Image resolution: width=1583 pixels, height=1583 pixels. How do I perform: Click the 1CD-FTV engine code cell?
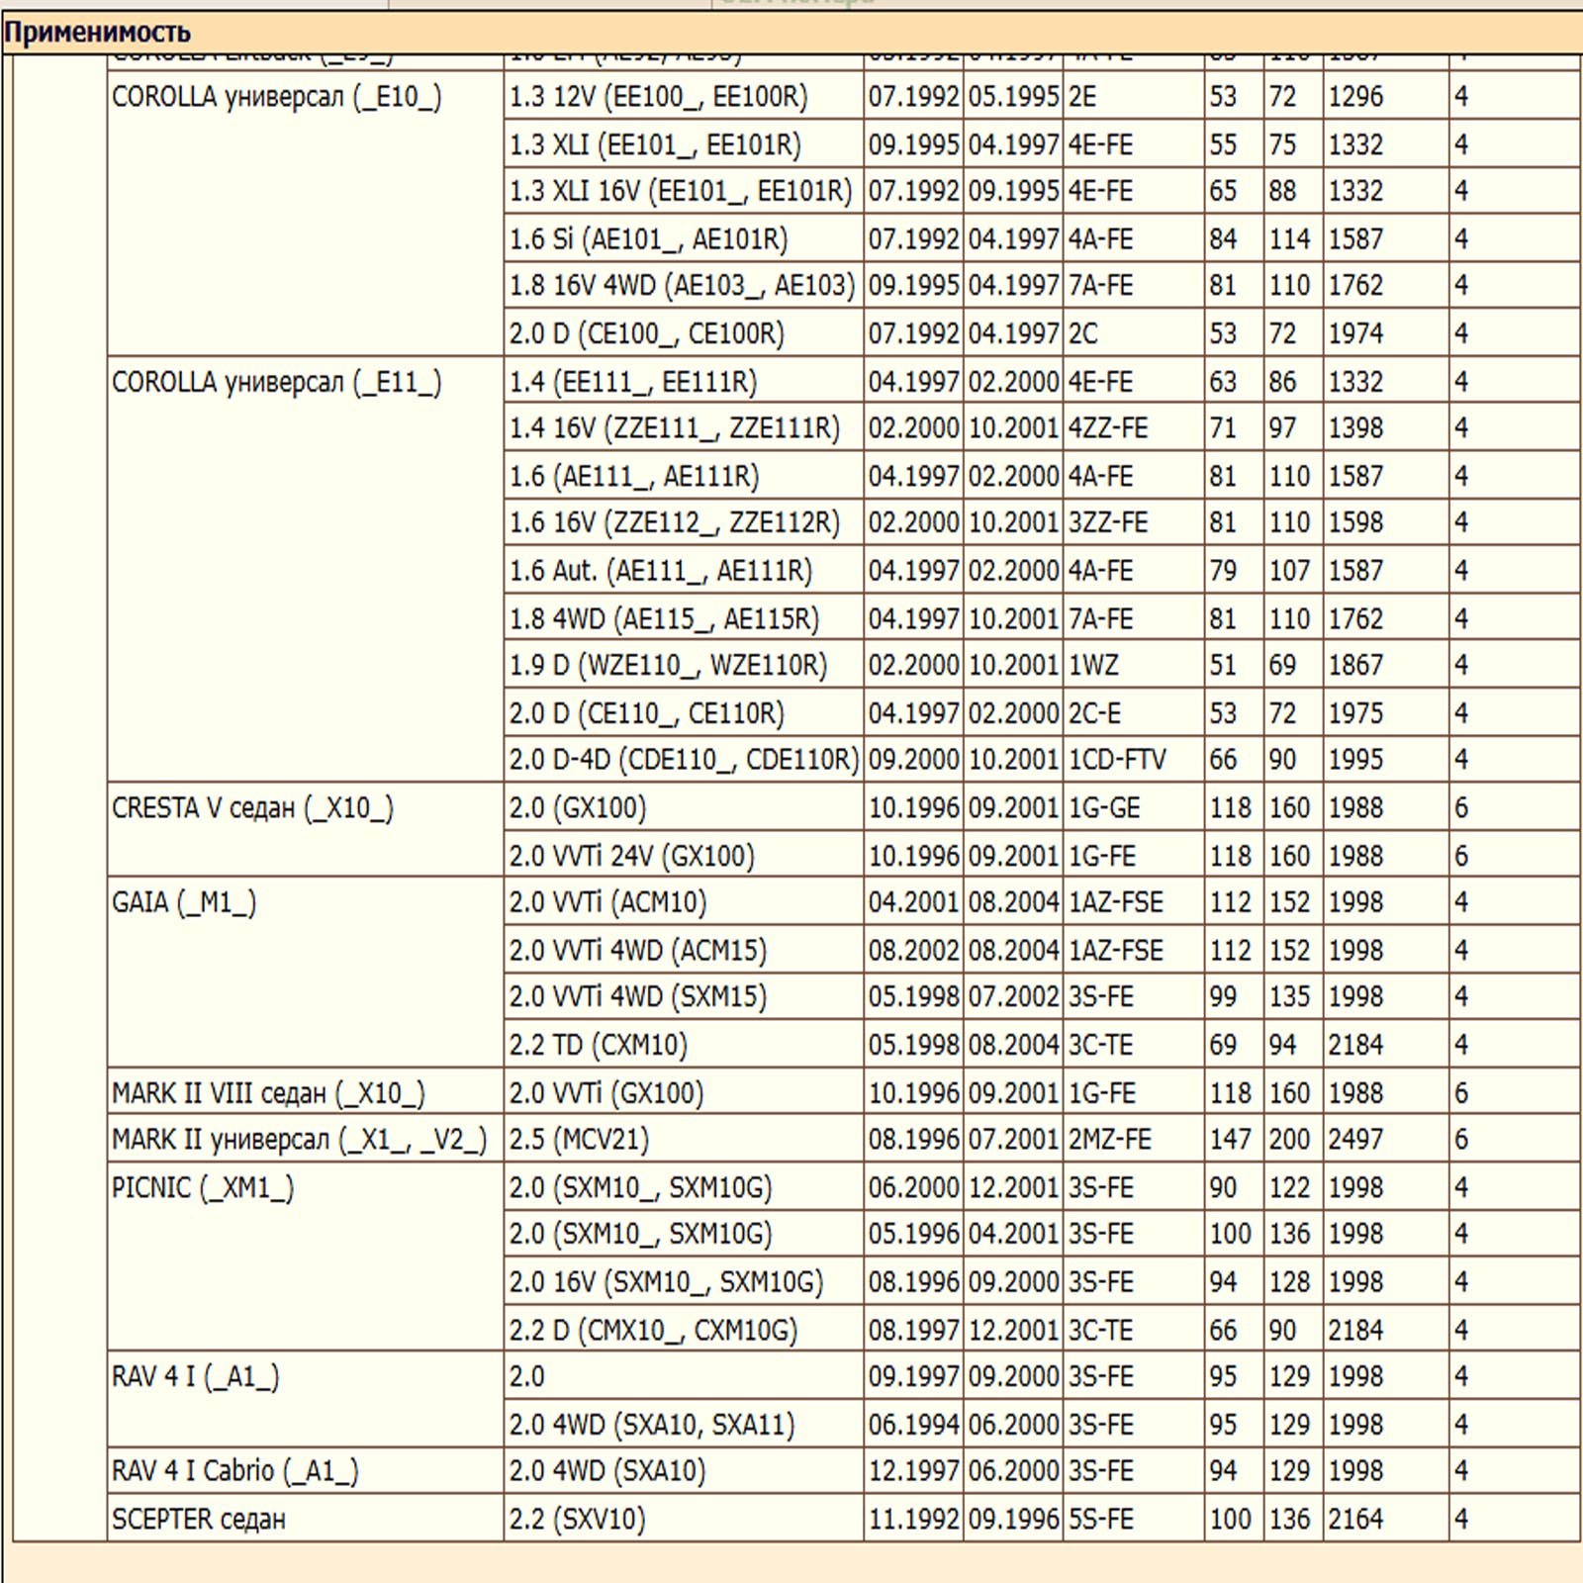(x=1117, y=760)
